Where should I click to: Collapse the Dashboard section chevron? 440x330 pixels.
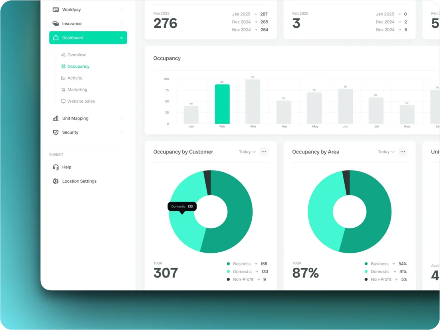tap(121, 38)
